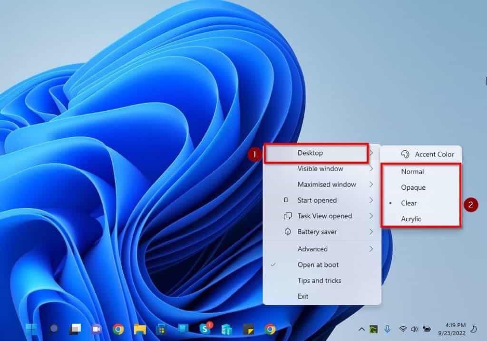Show hidden system tray icons

click(361, 329)
